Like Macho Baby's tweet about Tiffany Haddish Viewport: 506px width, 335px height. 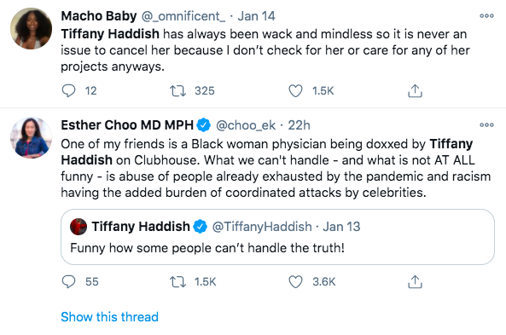tap(295, 90)
